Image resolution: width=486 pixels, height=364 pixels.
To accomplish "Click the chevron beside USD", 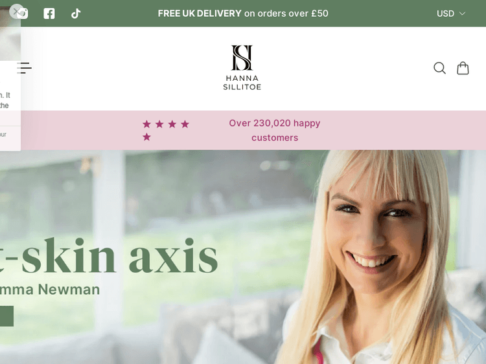I will tap(462, 14).
